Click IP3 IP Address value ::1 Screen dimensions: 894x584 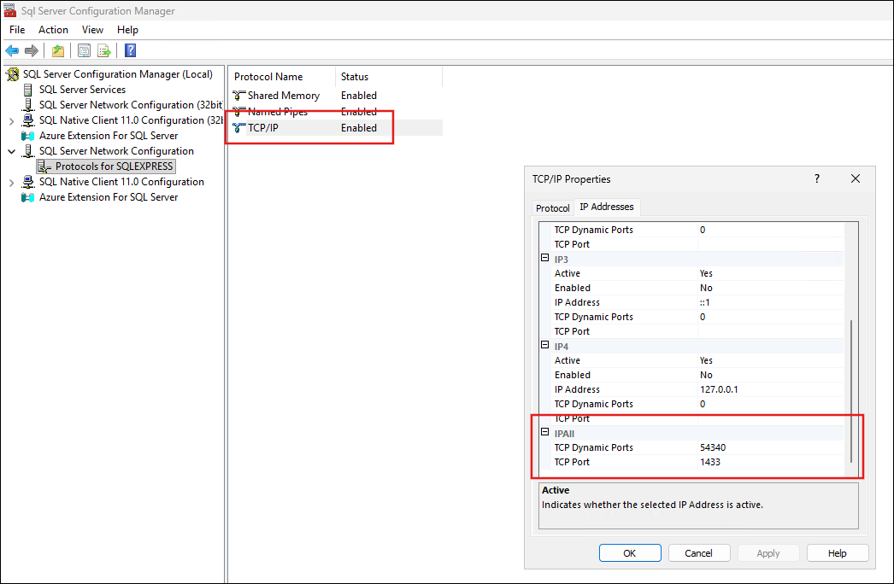pos(705,302)
